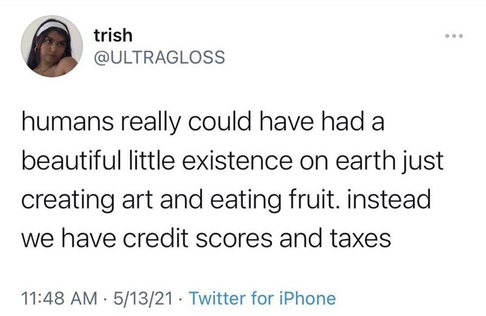Open the profile via display name trish
This screenshot has height=316, width=486.
click(x=113, y=35)
